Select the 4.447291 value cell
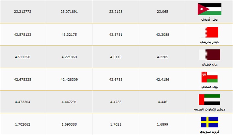 tap(69, 102)
